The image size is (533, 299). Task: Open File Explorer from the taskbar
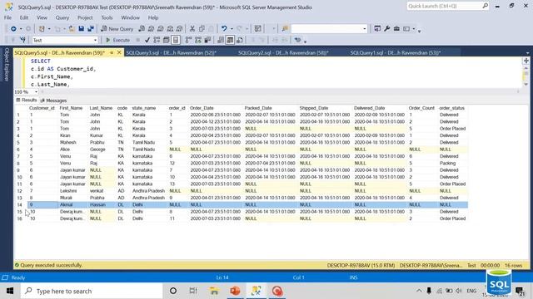(x=214, y=291)
